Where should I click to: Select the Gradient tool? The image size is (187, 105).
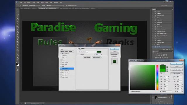point(18,39)
